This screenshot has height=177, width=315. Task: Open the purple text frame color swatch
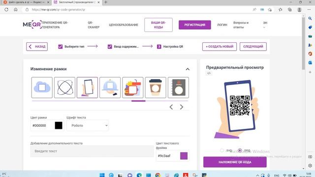(184, 156)
